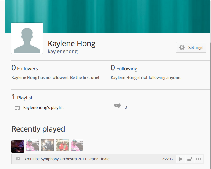211x169 pixels.
Task: Click the YouTube Symphony Orchestra 2011 Grand Finale title
Action: [x=67, y=159]
